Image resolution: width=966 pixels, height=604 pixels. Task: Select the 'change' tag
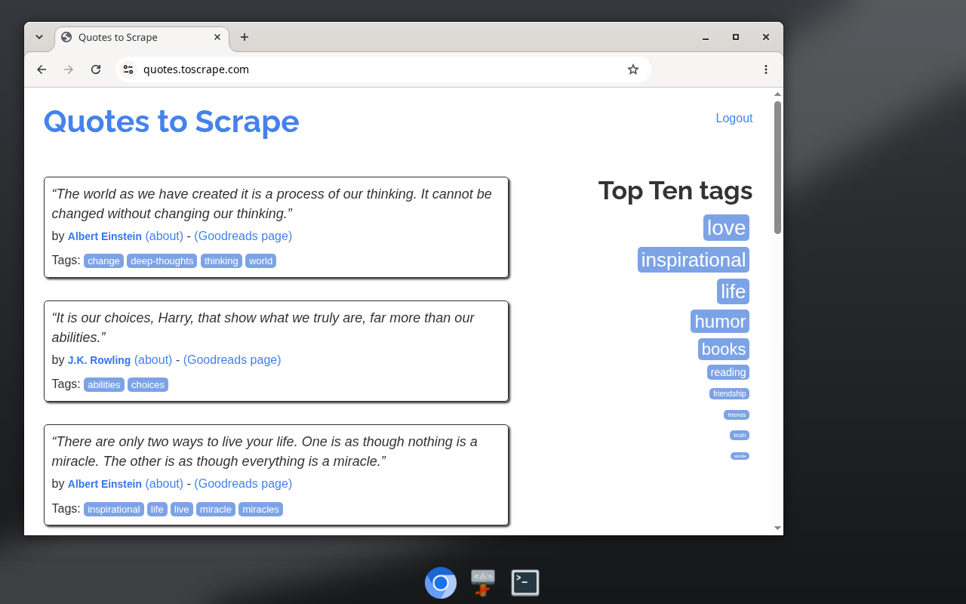[x=103, y=261]
